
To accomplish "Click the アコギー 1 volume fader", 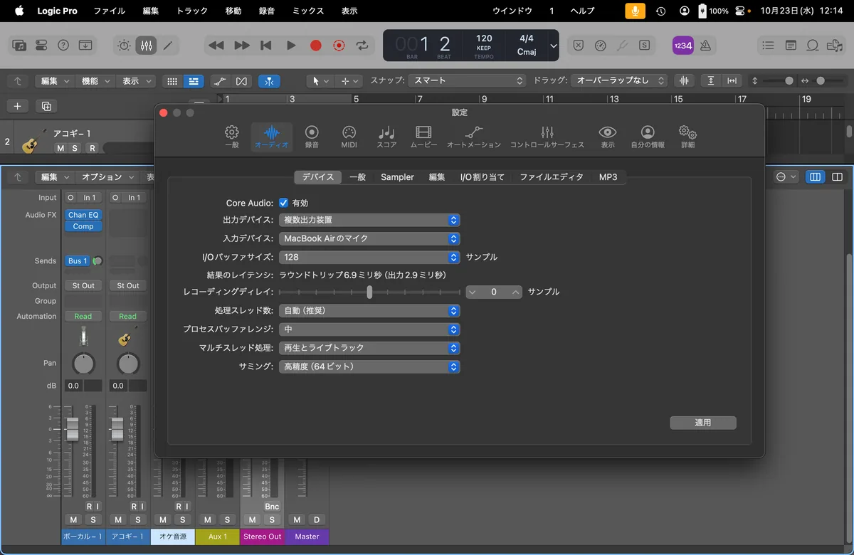I will (x=117, y=429).
